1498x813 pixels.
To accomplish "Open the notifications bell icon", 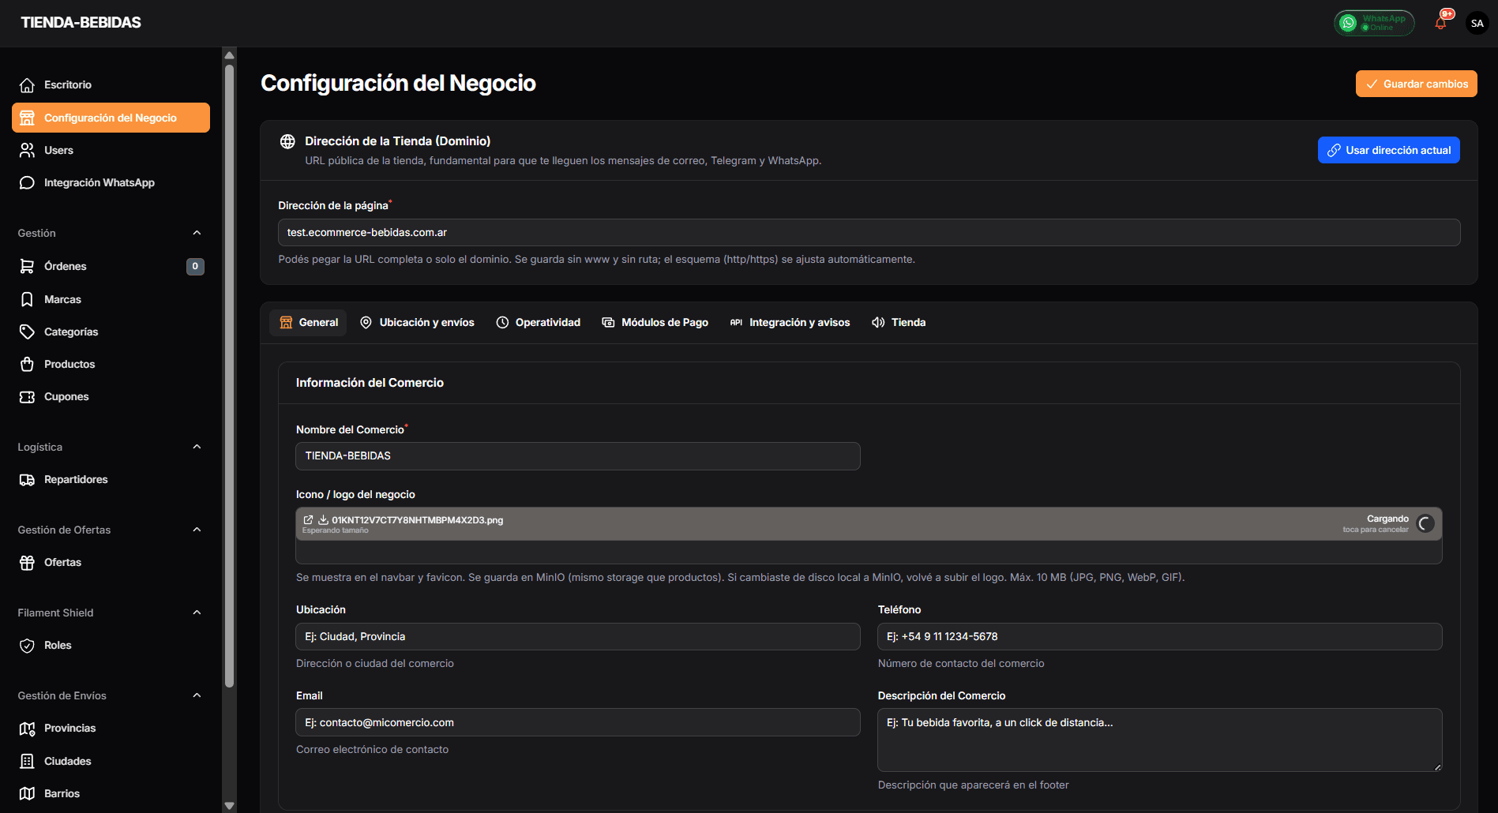I will (x=1440, y=23).
